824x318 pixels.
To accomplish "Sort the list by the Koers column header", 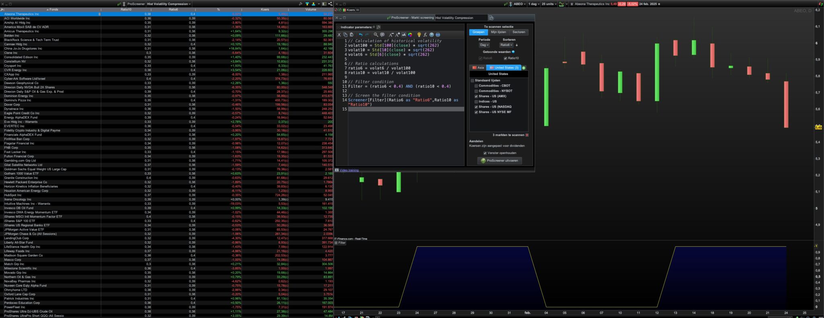I will click(x=265, y=10).
